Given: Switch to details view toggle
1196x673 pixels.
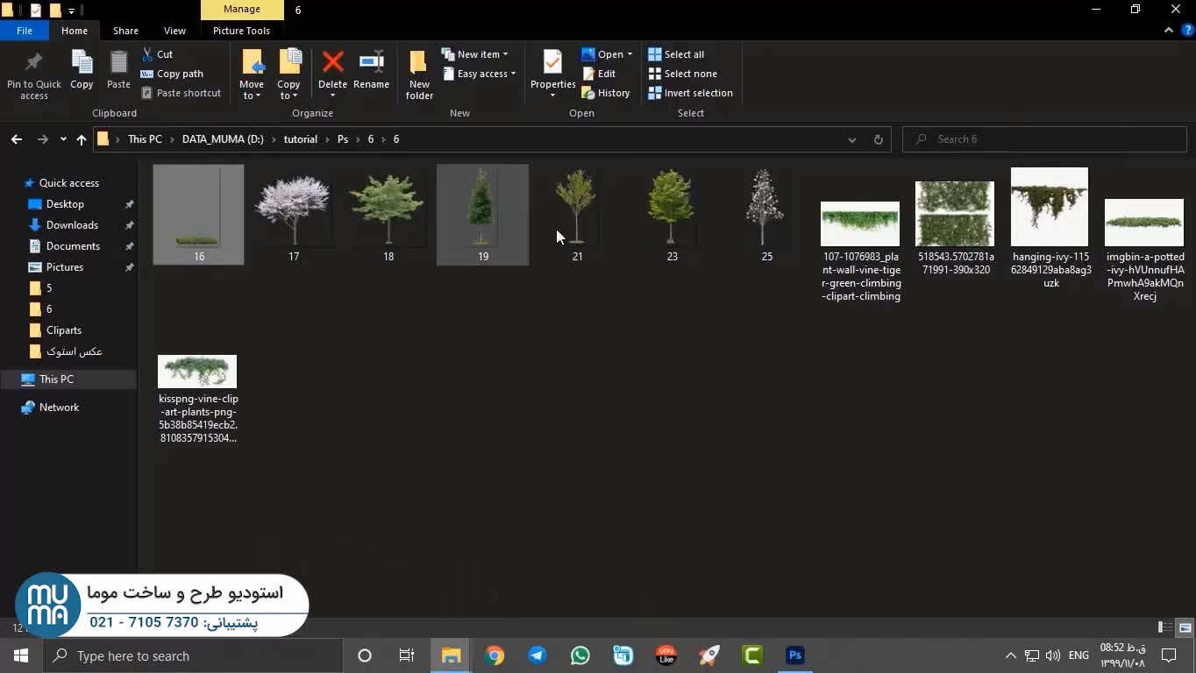Looking at the screenshot, I should click(1165, 627).
